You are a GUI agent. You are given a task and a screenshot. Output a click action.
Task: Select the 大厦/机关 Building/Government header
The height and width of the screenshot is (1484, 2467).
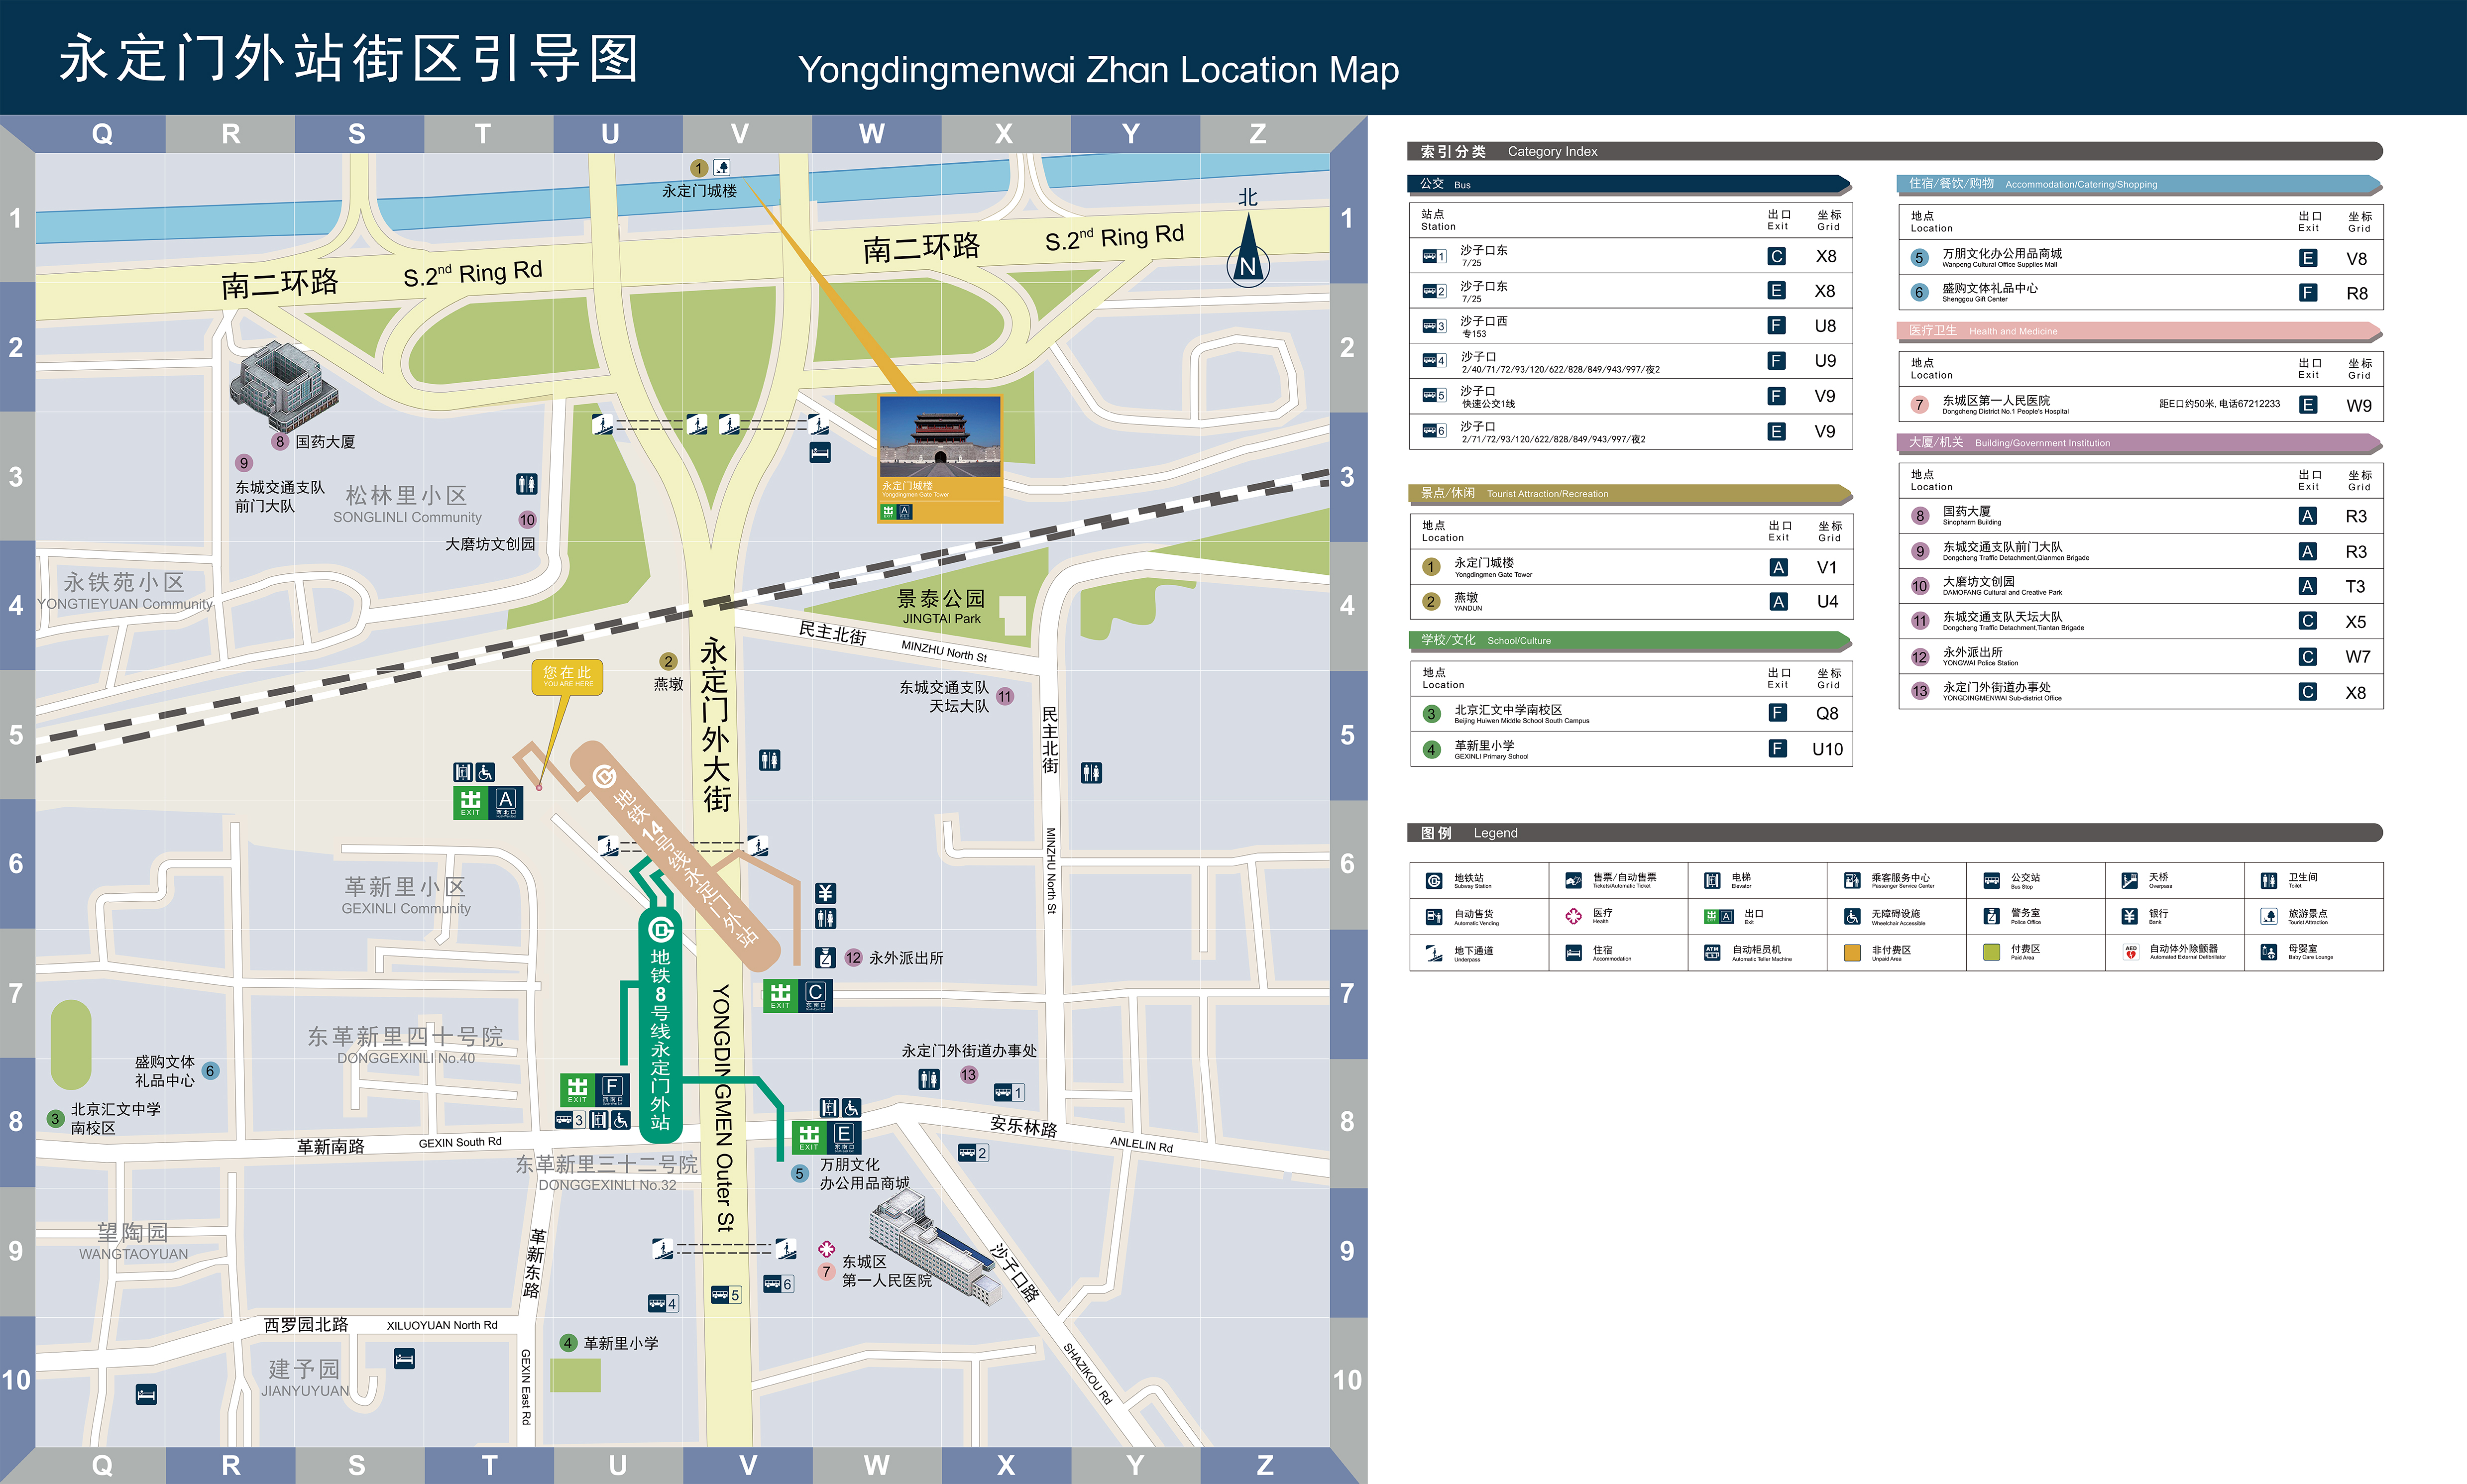click(2139, 442)
